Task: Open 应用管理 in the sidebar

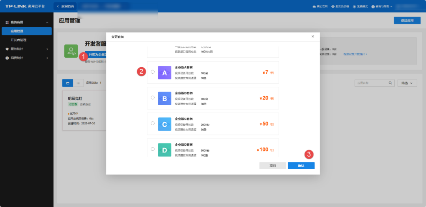Action: pyautogui.click(x=27, y=31)
